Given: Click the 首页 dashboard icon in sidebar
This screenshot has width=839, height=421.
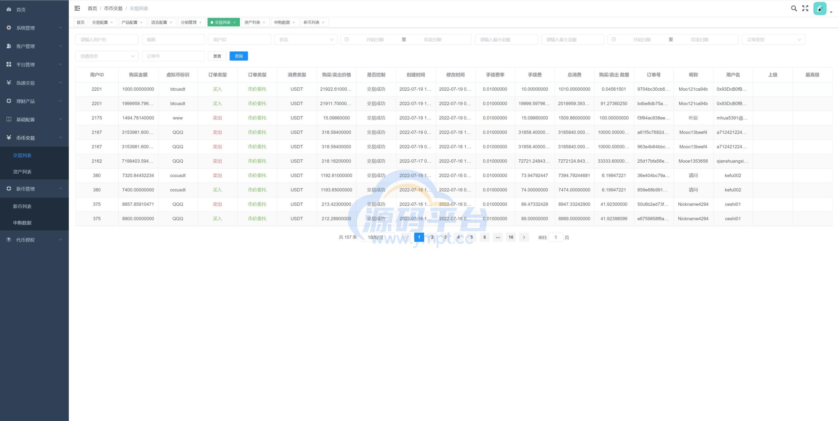Looking at the screenshot, I should [9, 9].
